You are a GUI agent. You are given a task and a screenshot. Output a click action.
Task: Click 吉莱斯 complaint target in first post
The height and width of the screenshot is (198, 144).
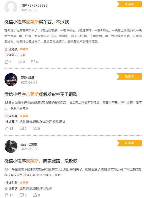[24, 49]
